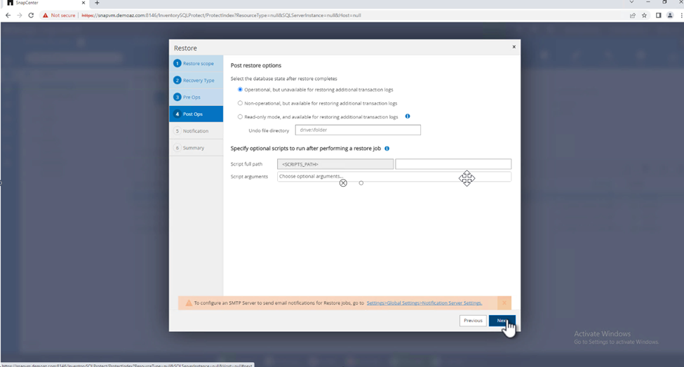Reload the current browser page
Viewport: 684px width, 367px height.
(31, 15)
